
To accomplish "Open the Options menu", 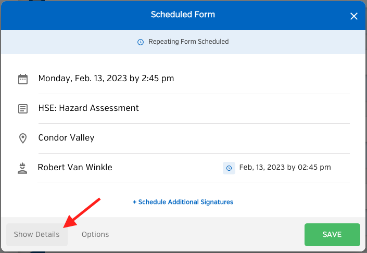I will click(x=95, y=234).
